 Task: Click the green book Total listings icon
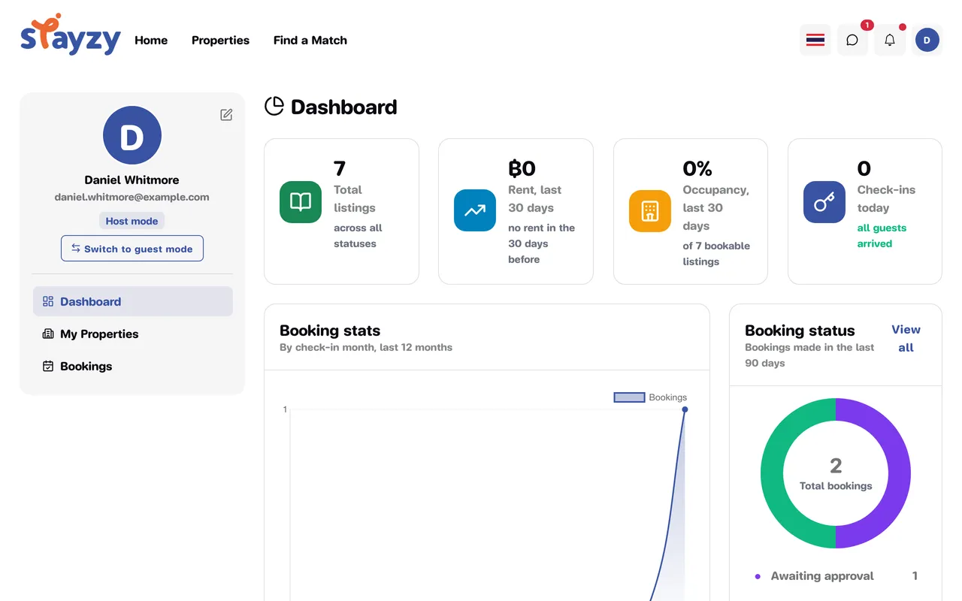click(x=301, y=202)
